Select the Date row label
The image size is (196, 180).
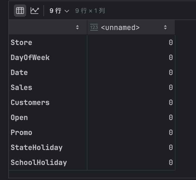point(19,72)
